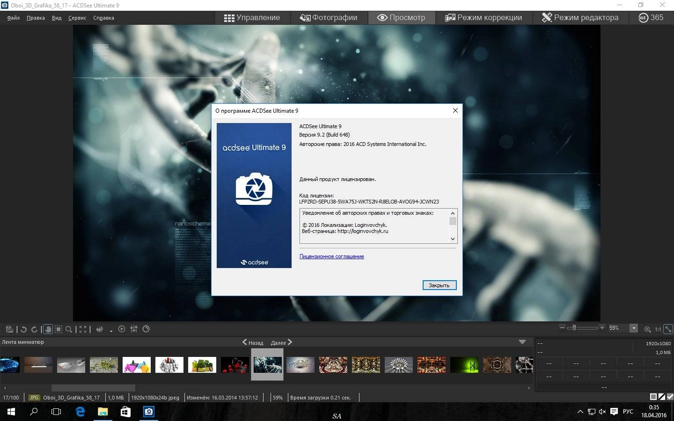Click the zoom in plus button
674x421 pixels.
pyautogui.click(x=602, y=328)
